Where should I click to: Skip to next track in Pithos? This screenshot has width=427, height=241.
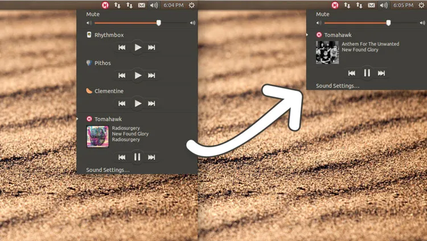pyautogui.click(x=151, y=76)
